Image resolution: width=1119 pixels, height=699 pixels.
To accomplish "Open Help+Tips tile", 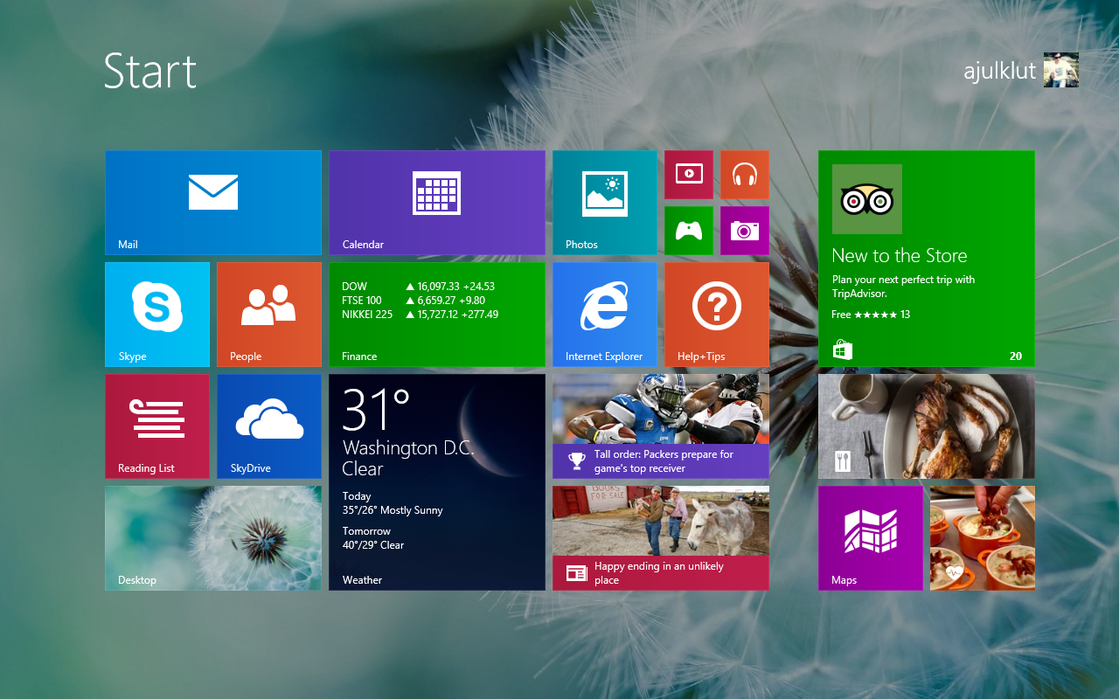I will pos(717,315).
